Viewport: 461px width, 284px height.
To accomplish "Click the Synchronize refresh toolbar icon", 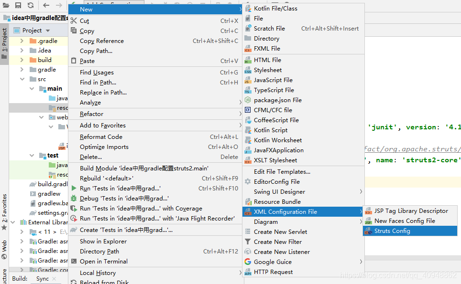I will point(31,5).
